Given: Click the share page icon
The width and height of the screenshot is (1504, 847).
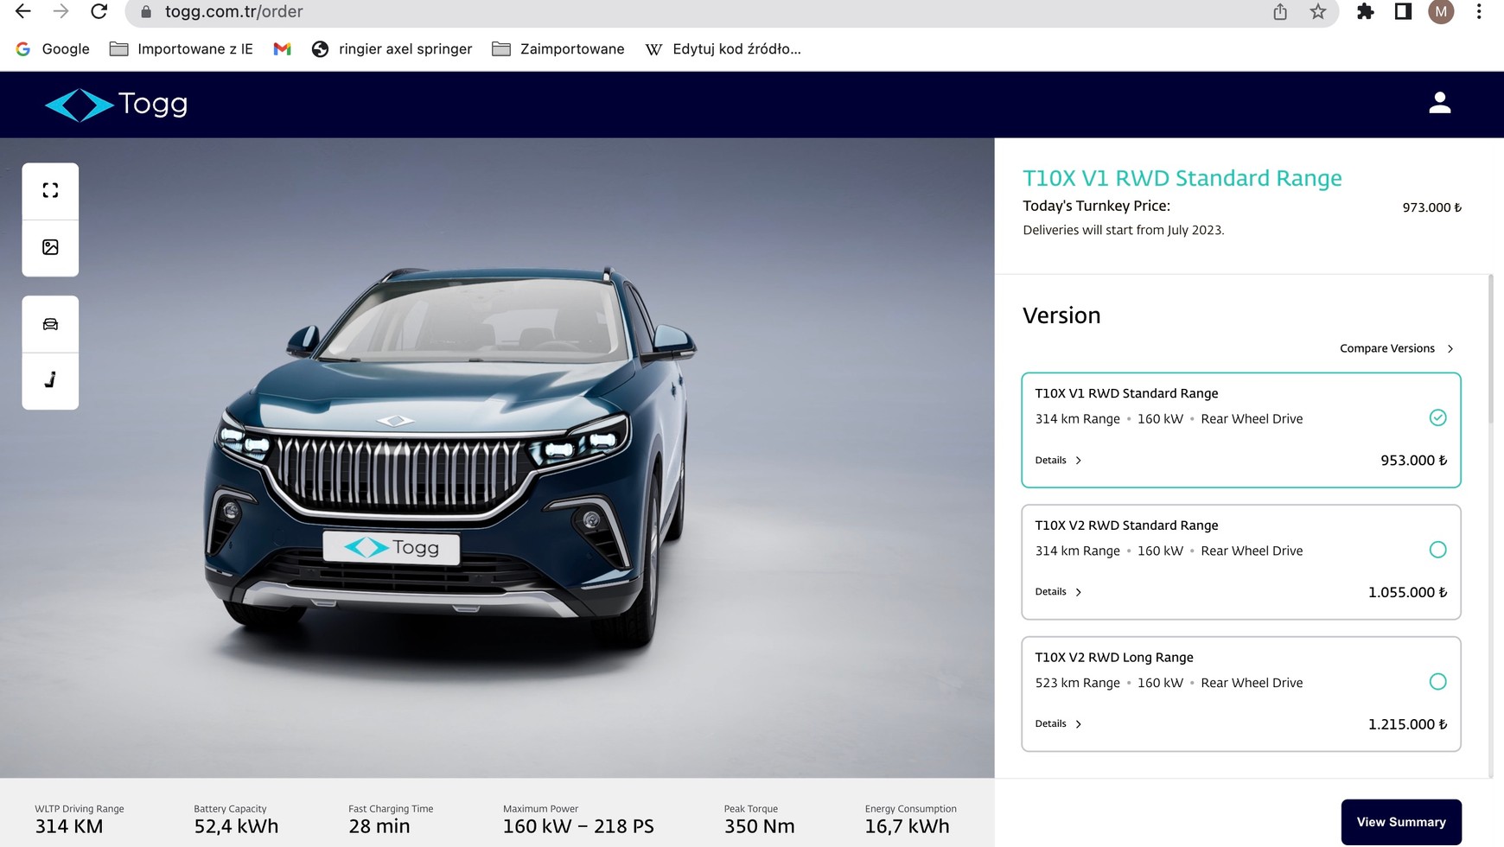Looking at the screenshot, I should [1280, 12].
